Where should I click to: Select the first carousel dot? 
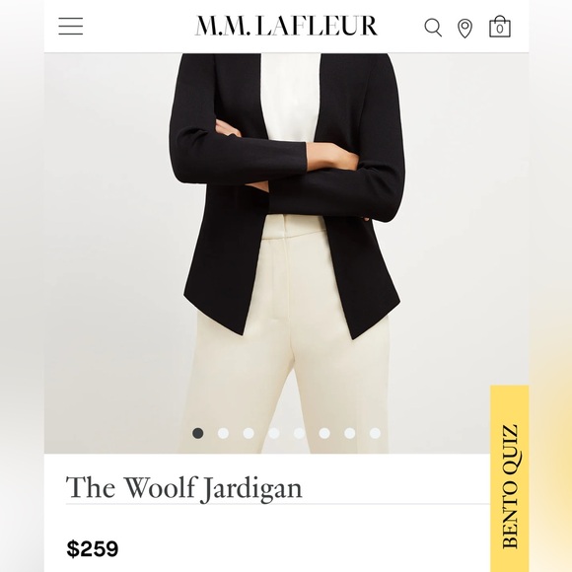[x=197, y=433]
